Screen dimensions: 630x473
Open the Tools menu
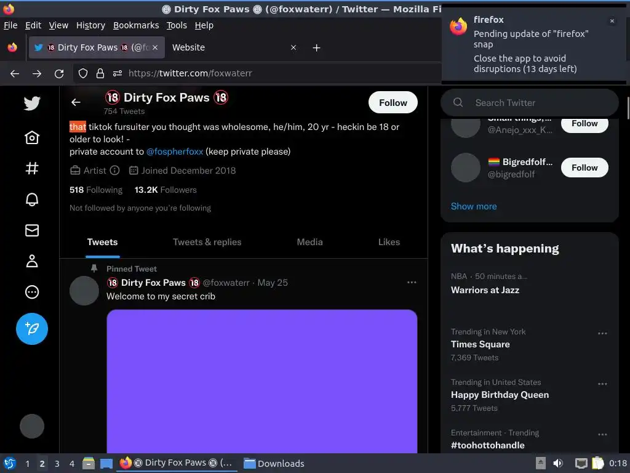[x=177, y=25]
